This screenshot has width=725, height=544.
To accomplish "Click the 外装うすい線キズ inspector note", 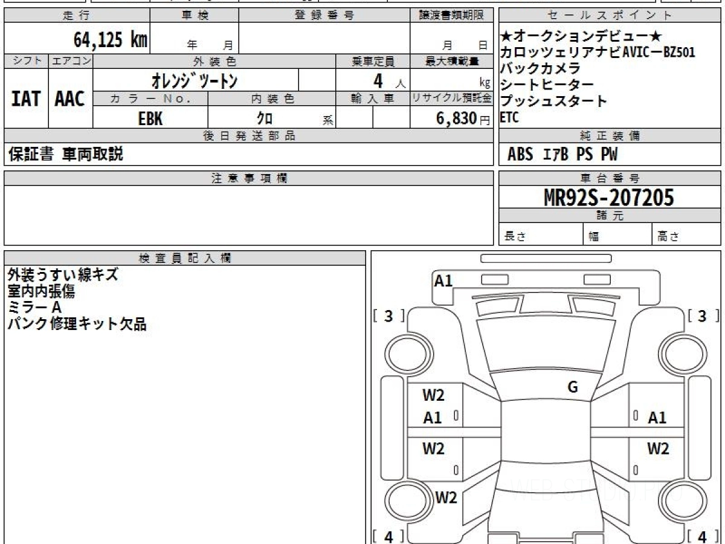I will pos(63,275).
